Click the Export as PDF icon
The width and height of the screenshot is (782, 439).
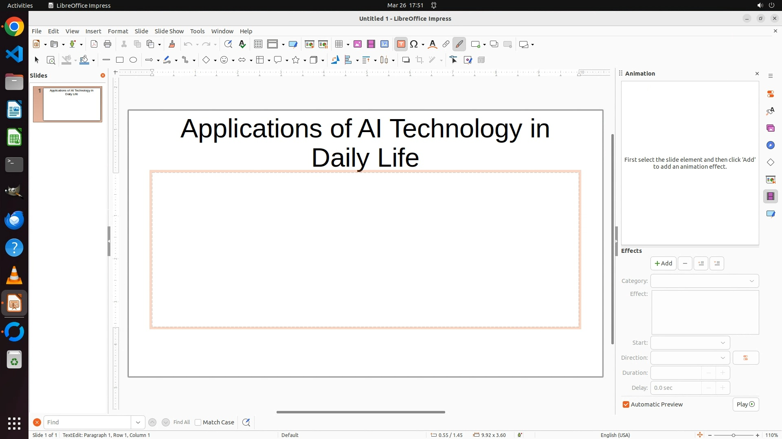coord(94,44)
